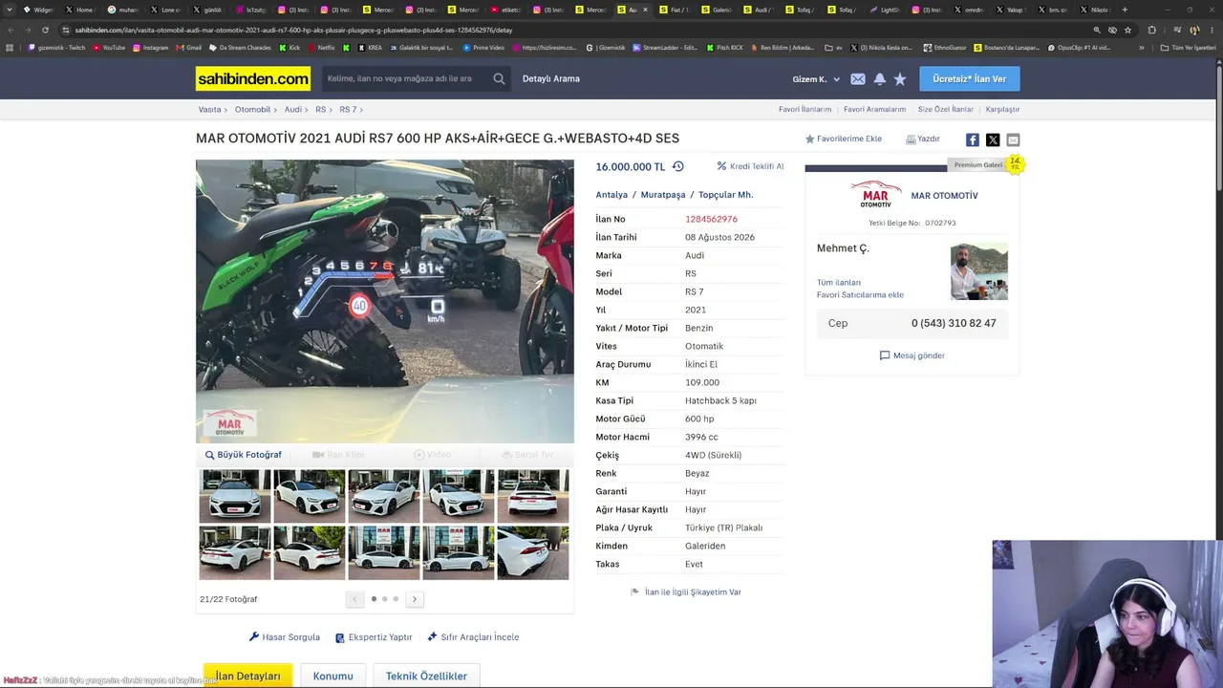Click the Muratpaşa district link
Viewport: 1223px width, 688px height.
coord(663,195)
